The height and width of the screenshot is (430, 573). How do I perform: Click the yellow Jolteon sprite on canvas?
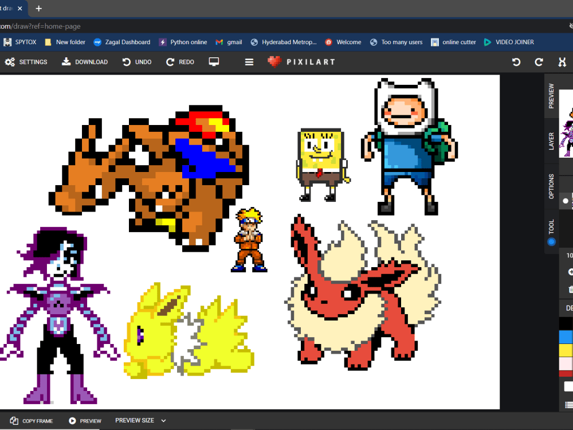point(188,331)
